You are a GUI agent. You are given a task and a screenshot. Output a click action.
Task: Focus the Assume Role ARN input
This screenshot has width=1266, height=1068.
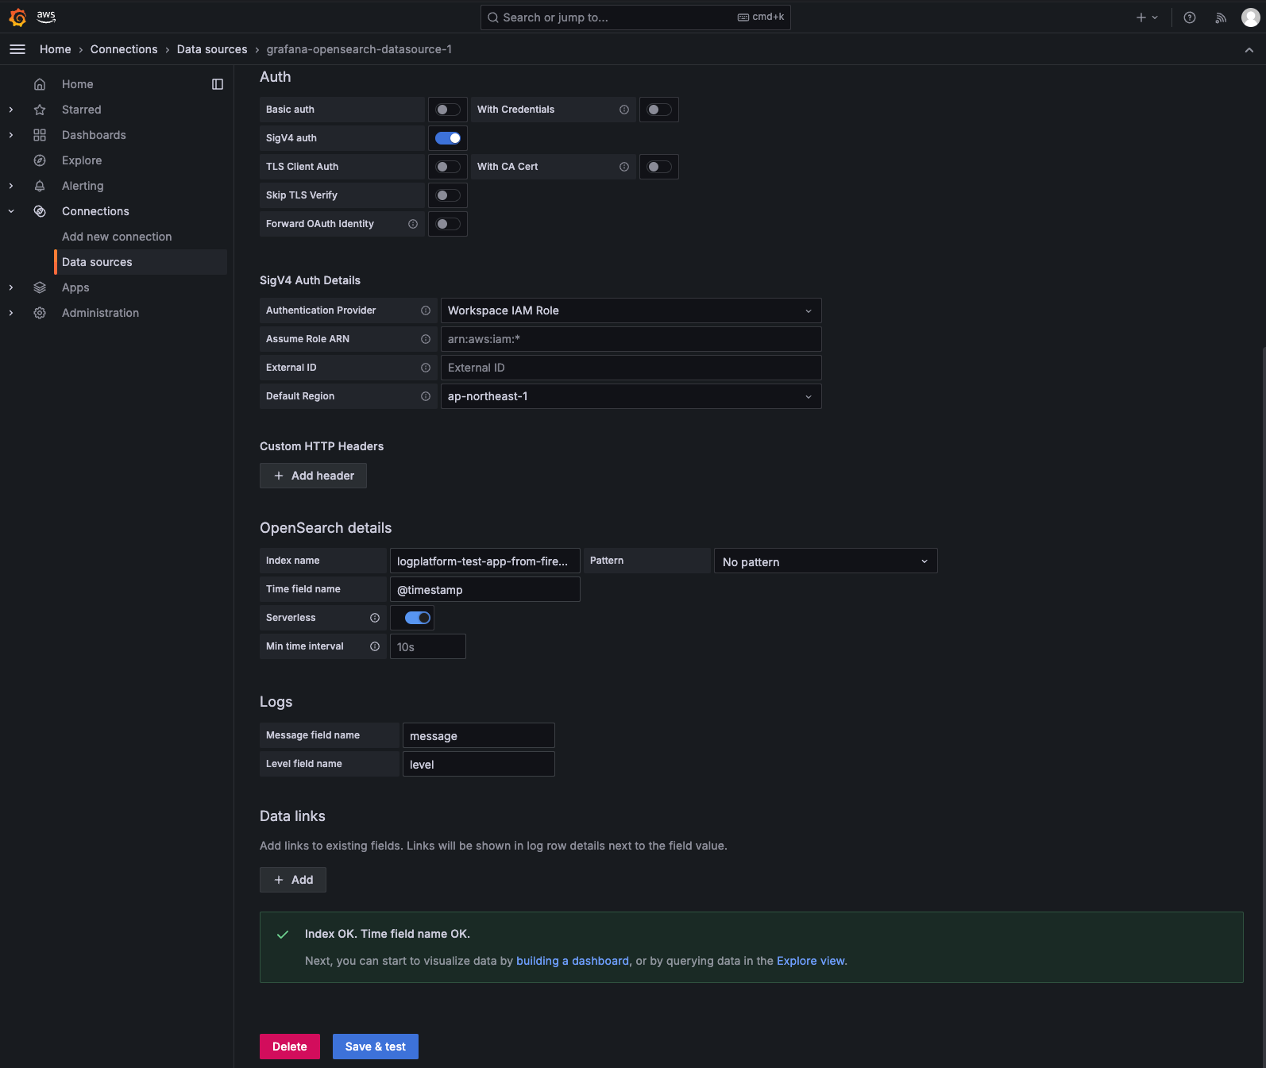631,339
